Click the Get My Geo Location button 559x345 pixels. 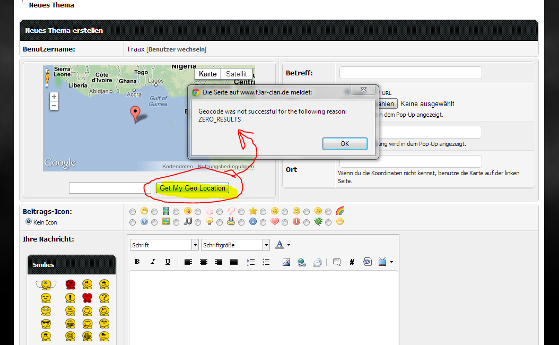click(193, 188)
